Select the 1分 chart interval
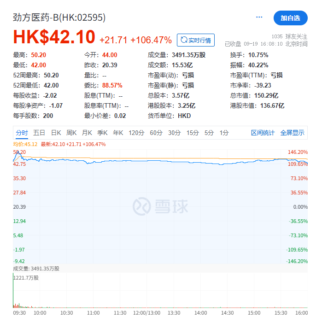Screen dimensions: 316x322 point(224,133)
